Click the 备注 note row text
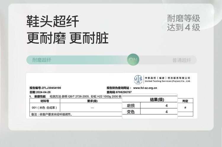This screenshot has width=222, height=147. click(52, 114)
